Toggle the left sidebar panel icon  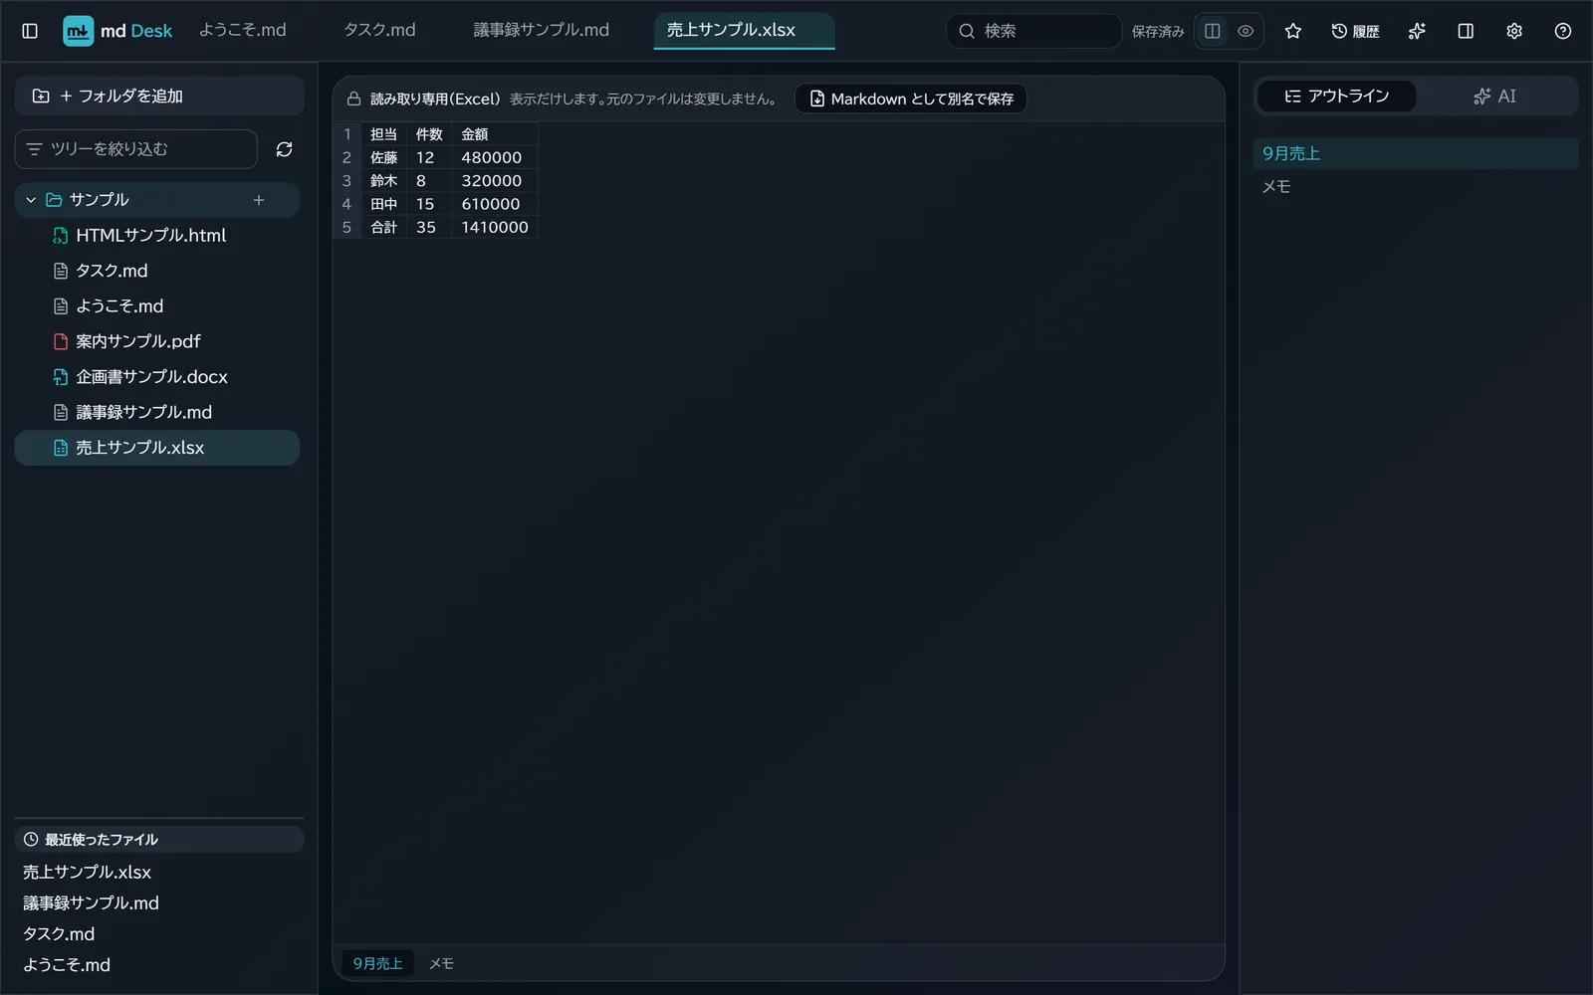[30, 31]
